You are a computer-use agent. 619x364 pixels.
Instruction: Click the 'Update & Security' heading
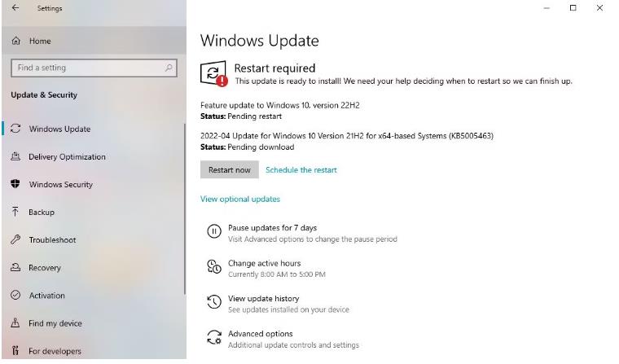tap(44, 94)
